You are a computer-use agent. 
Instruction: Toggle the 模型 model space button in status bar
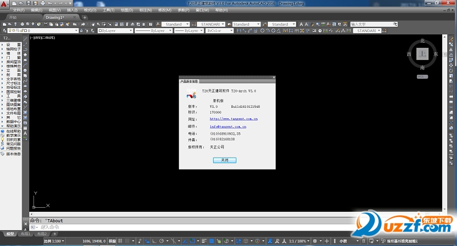click(x=112, y=241)
